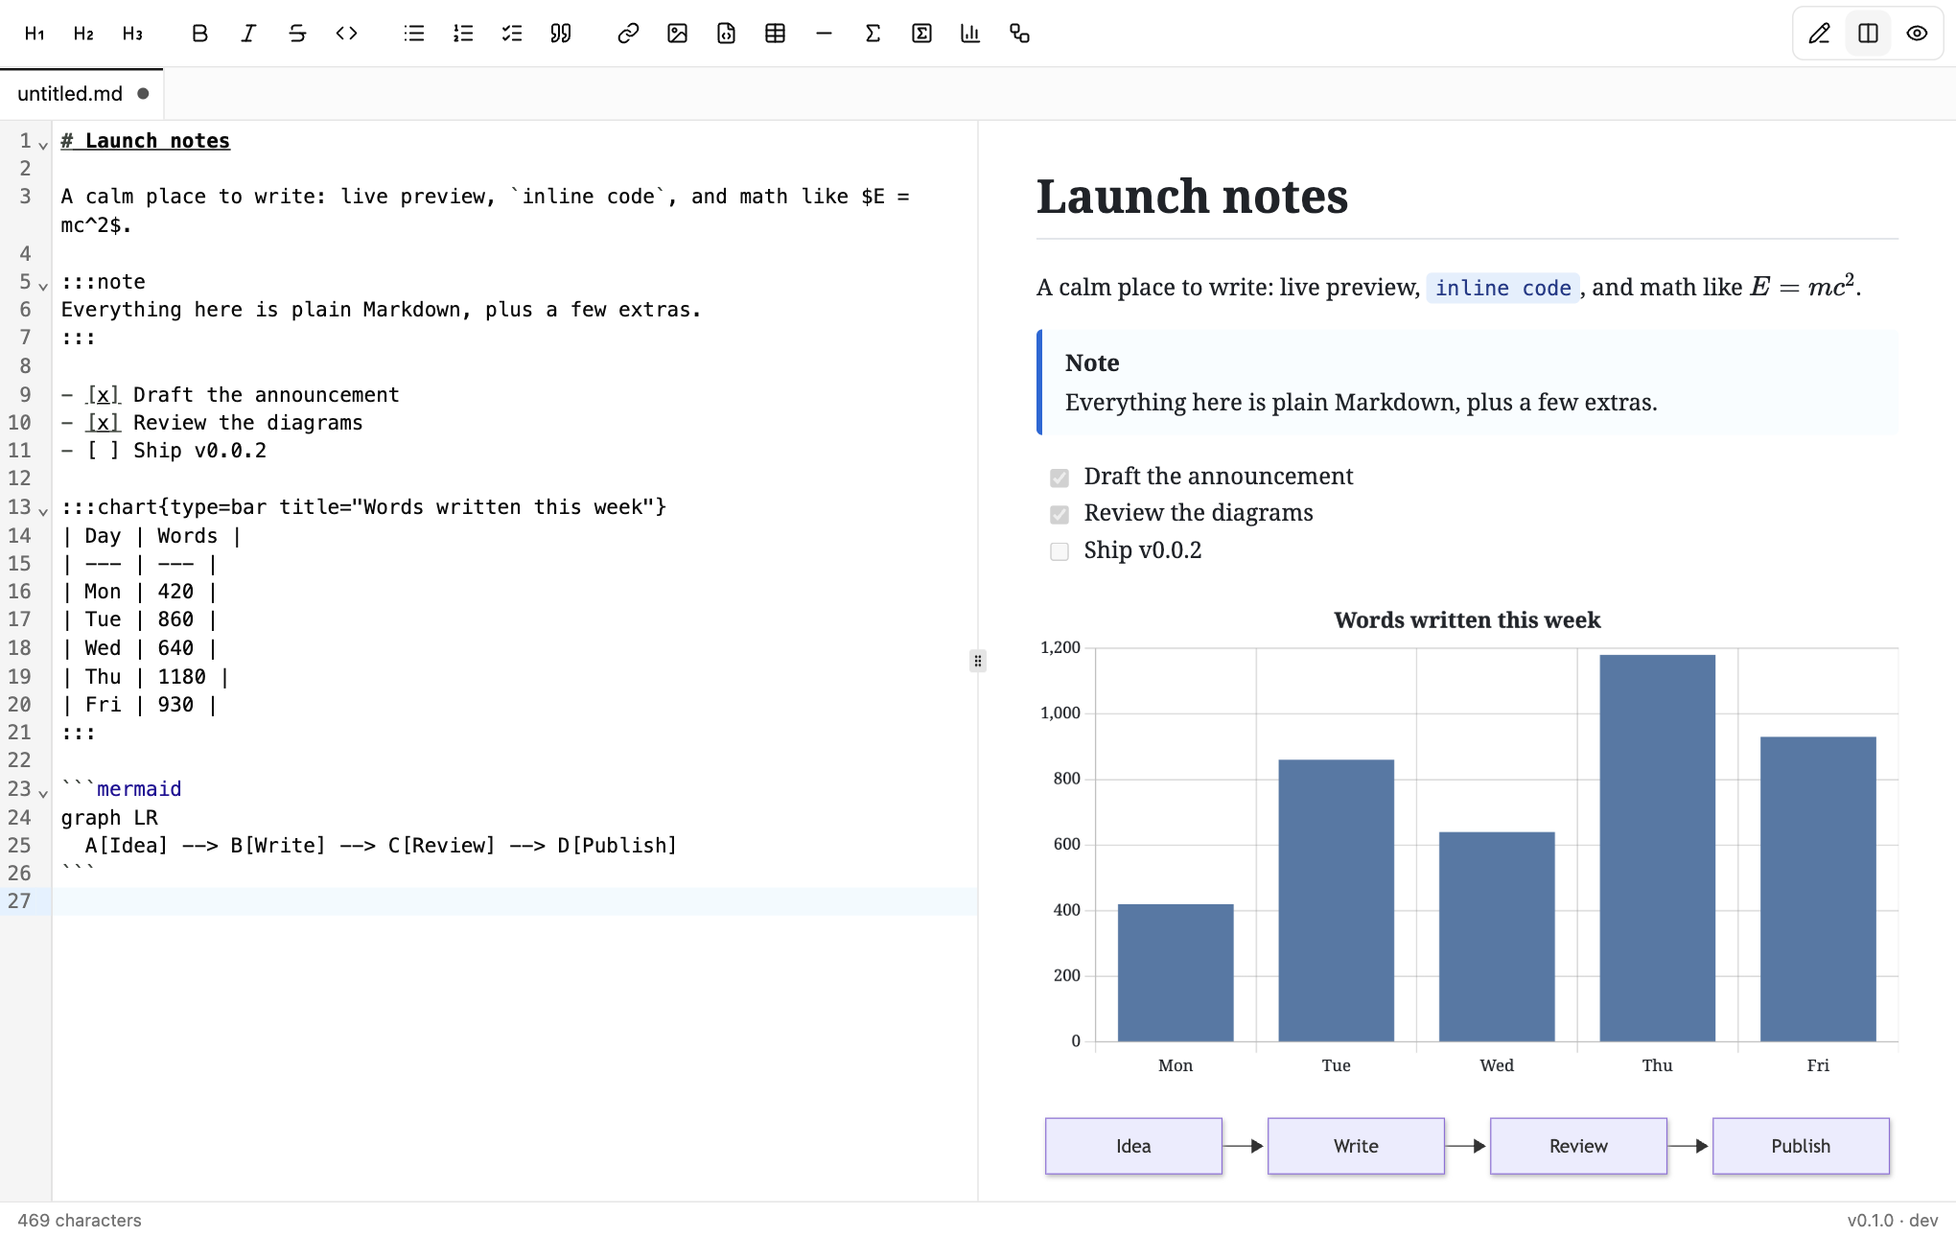Insert a task checklist
Viewport: 1956px width, 1237px height.
pyautogui.click(x=512, y=34)
